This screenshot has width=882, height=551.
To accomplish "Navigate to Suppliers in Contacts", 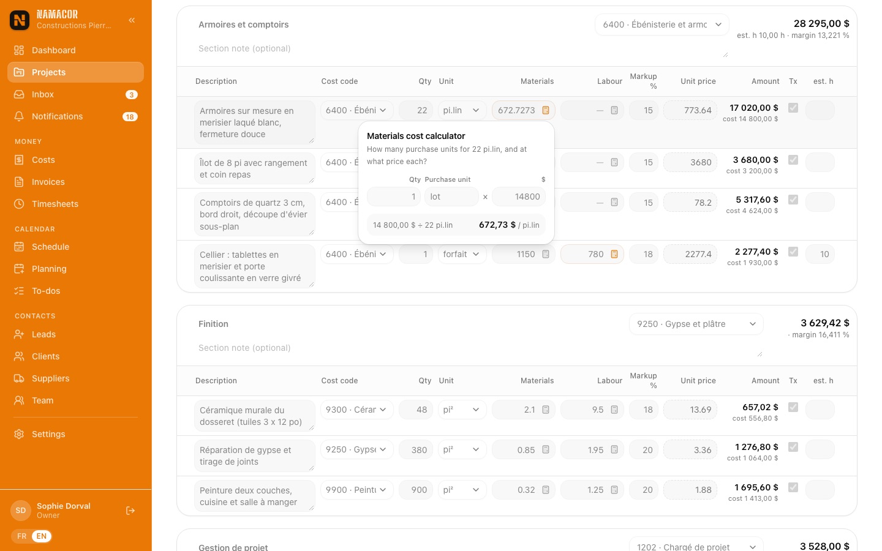I will point(75,378).
